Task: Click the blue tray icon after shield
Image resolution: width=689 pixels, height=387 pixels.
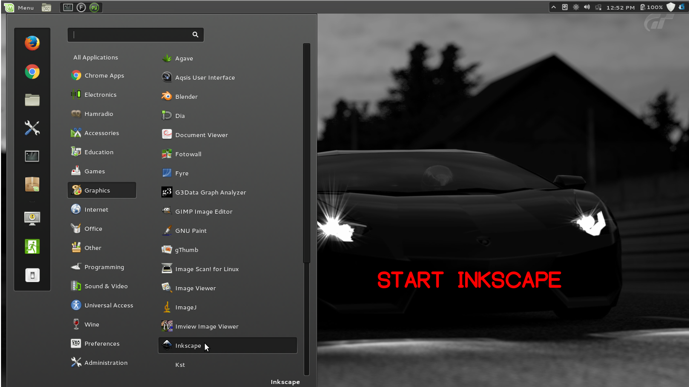Action: pyautogui.click(x=682, y=7)
